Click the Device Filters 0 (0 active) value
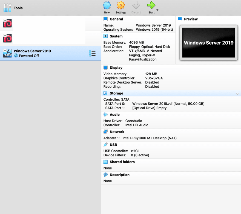 coord(140,155)
